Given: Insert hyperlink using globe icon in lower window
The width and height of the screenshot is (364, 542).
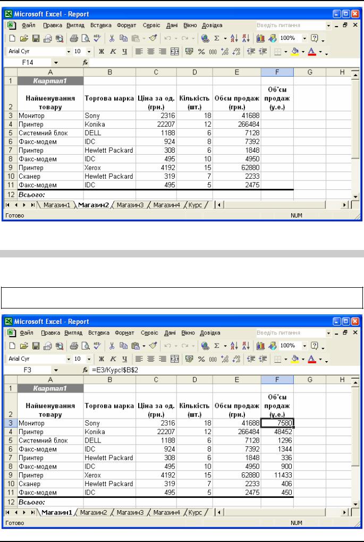Looking at the screenshot, I should [205, 346].
